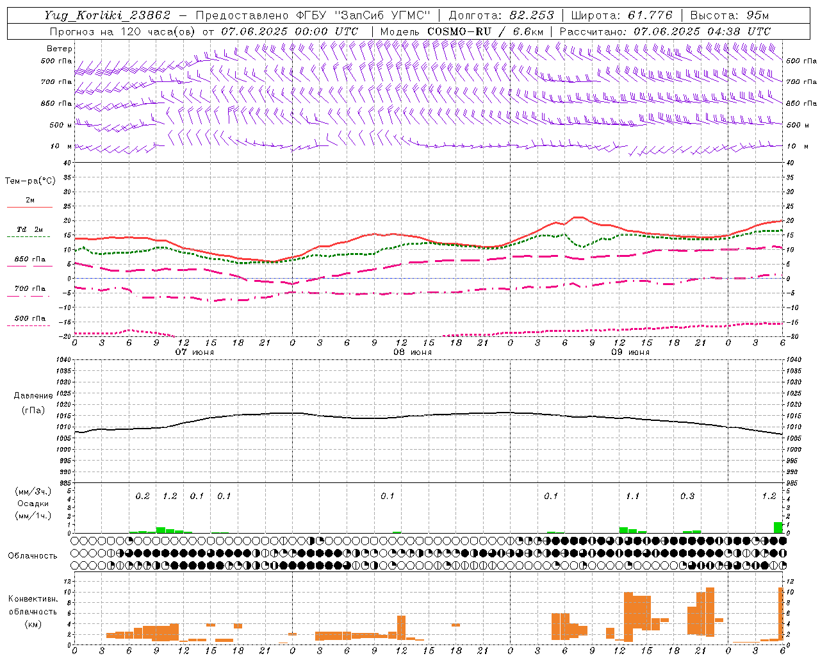Click the "0.3" precipitation amount value
Viewport: 820px width, 656px height.
pyautogui.click(x=687, y=496)
